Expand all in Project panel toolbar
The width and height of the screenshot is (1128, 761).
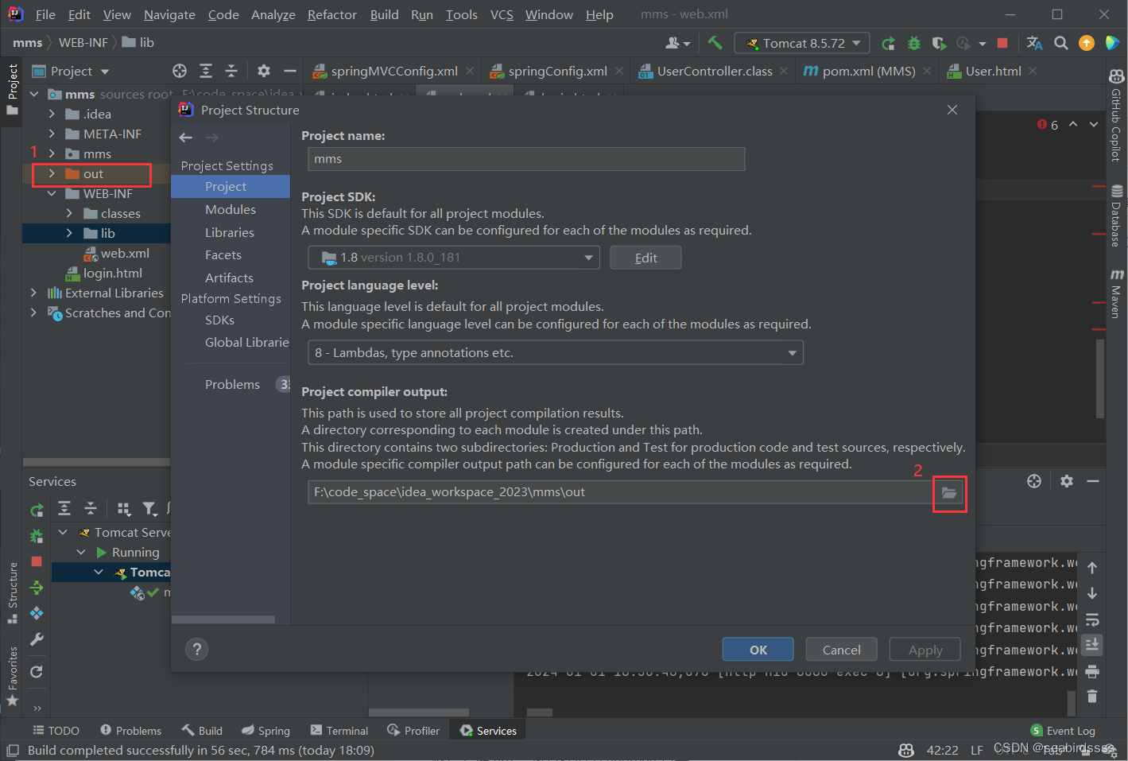206,71
